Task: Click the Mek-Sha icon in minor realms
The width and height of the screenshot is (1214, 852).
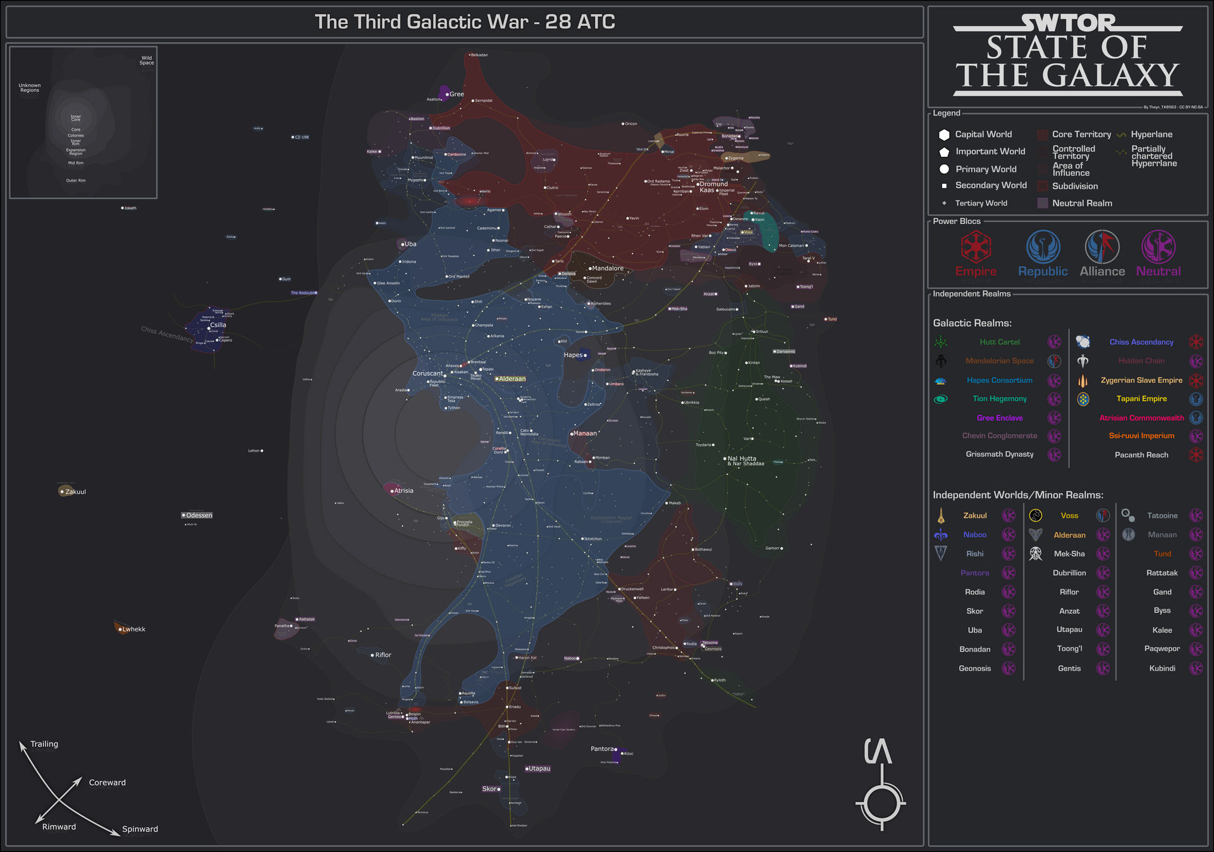Action: [1035, 554]
